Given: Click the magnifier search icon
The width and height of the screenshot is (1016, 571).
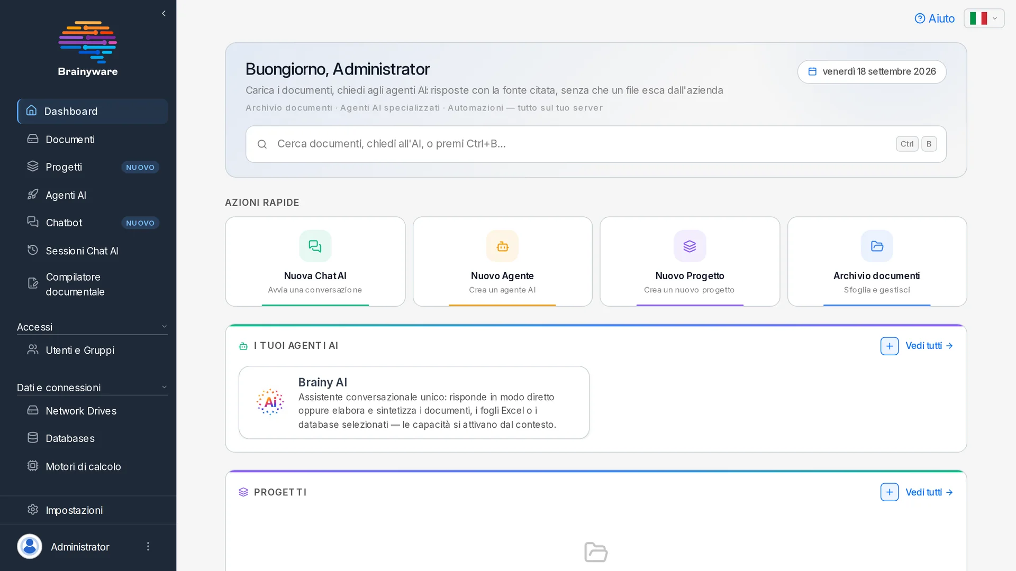Looking at the screenshot, I should (262, 144).
